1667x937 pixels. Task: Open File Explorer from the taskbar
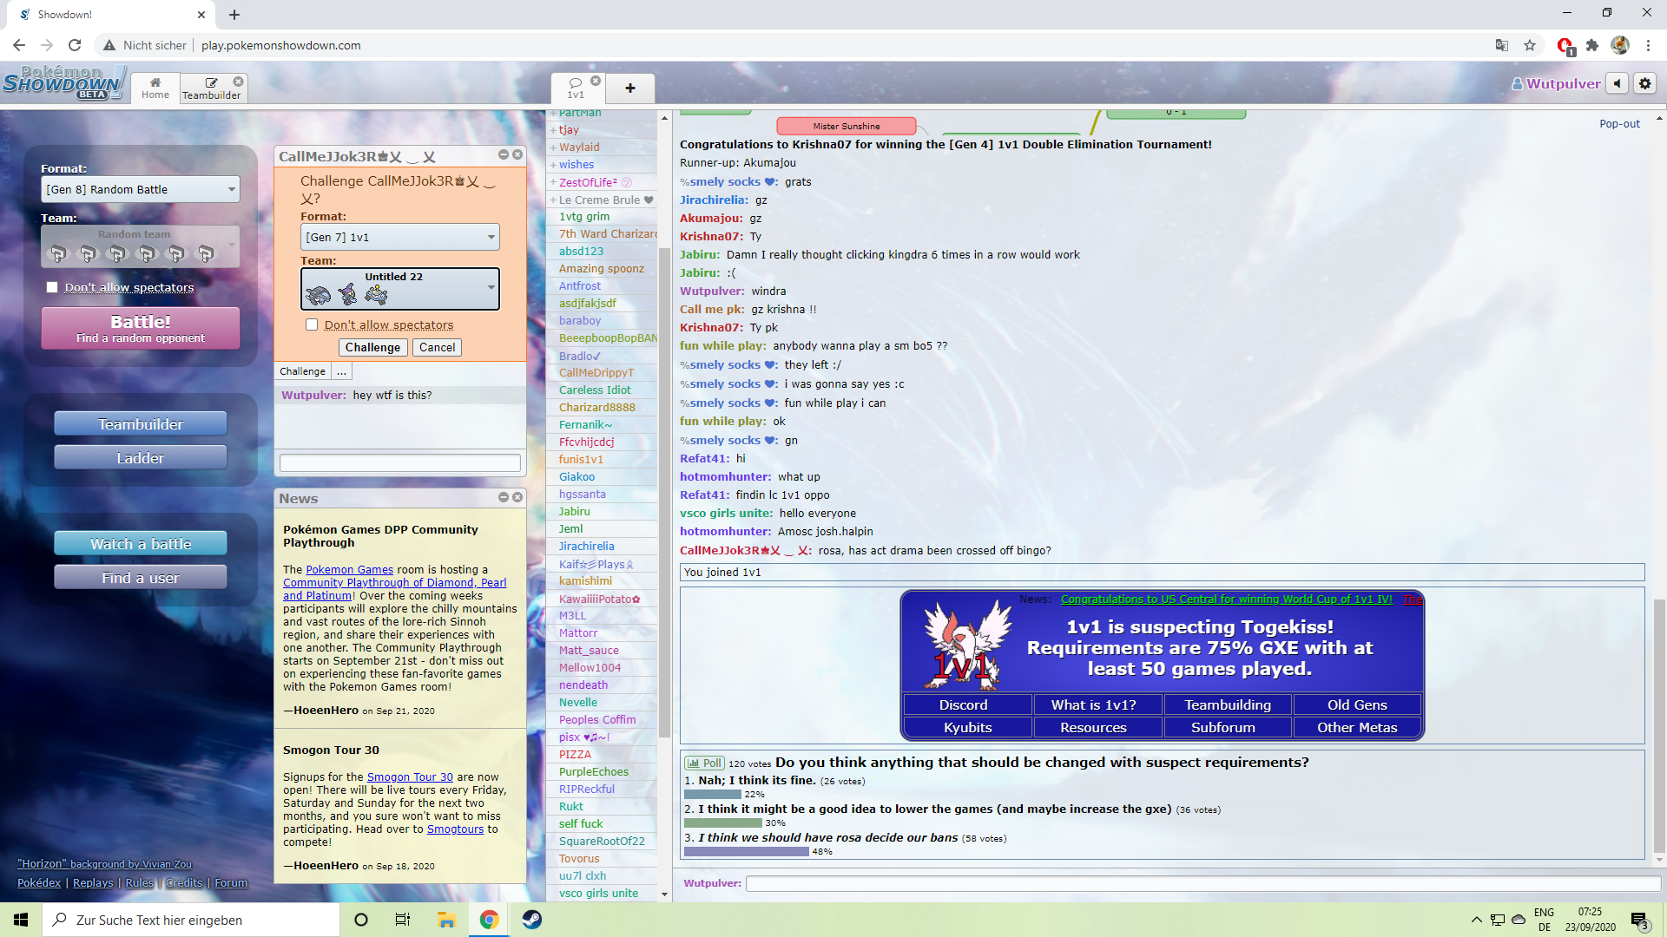[x=446, y=920]
